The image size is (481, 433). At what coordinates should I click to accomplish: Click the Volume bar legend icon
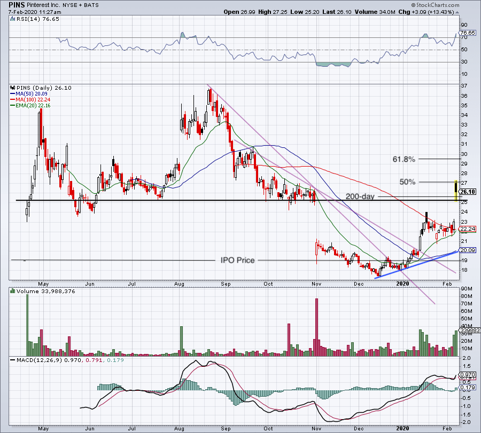[13, 291]
